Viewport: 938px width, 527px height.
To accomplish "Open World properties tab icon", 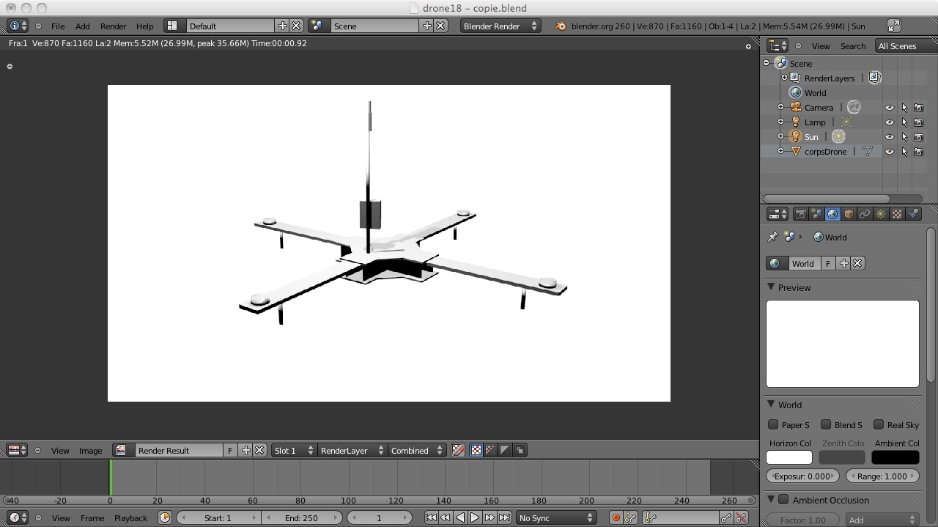I will [x=832, y=214].
